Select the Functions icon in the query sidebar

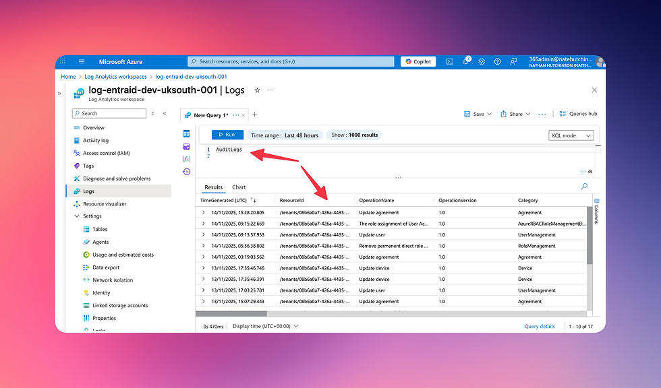click(x=187, y=159)
